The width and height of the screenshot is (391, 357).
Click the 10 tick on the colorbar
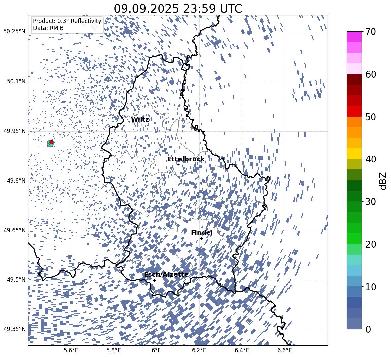371,287
